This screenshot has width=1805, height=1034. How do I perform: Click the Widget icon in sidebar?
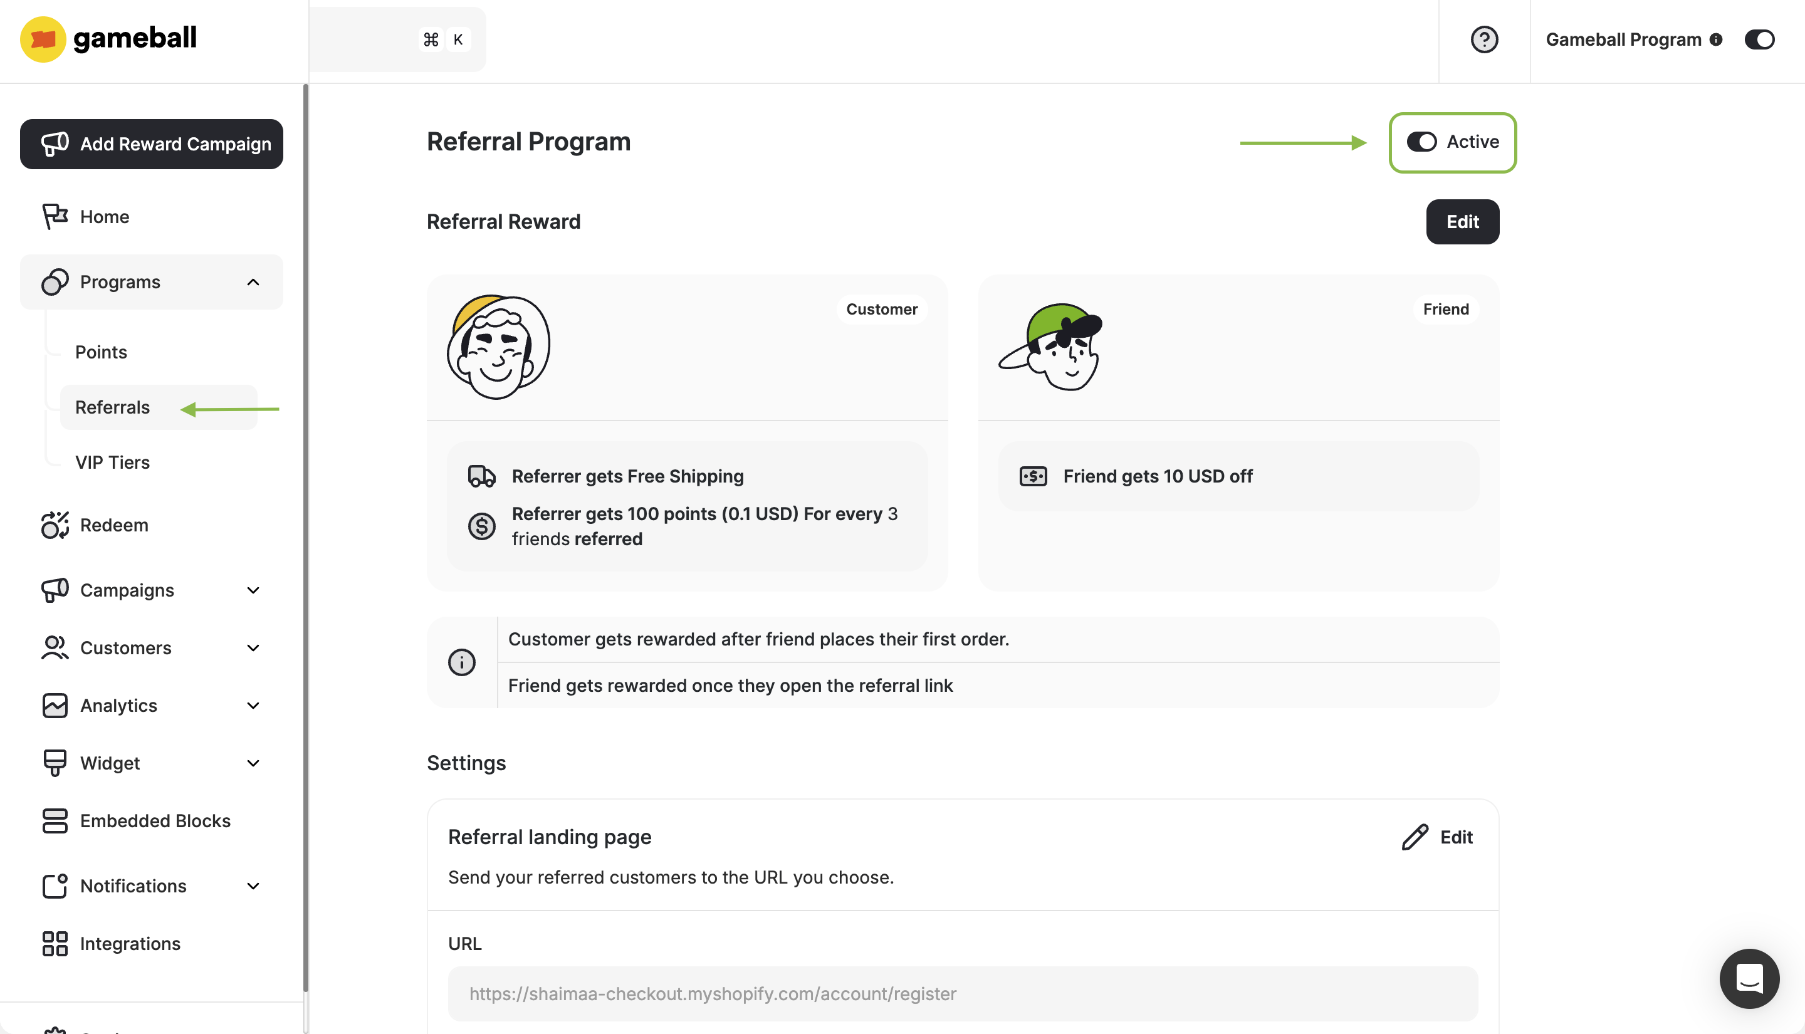coord(54,763)
